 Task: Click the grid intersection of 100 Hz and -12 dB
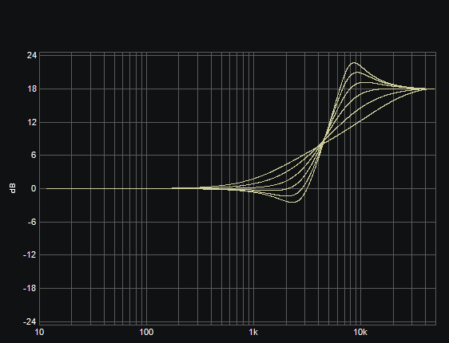[x=146, y=254]
